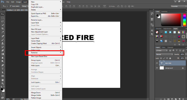Screen dimensions: 187x100
Task: Select the Zoom tool
Action: tap(3, 84)
